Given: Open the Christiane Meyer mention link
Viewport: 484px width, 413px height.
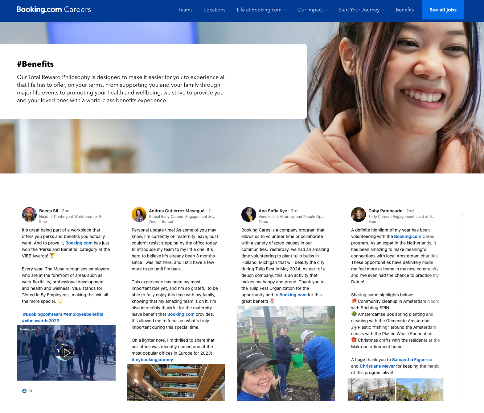Looking at the screenshot, I should pyautogui.click(x=377, y=366).
